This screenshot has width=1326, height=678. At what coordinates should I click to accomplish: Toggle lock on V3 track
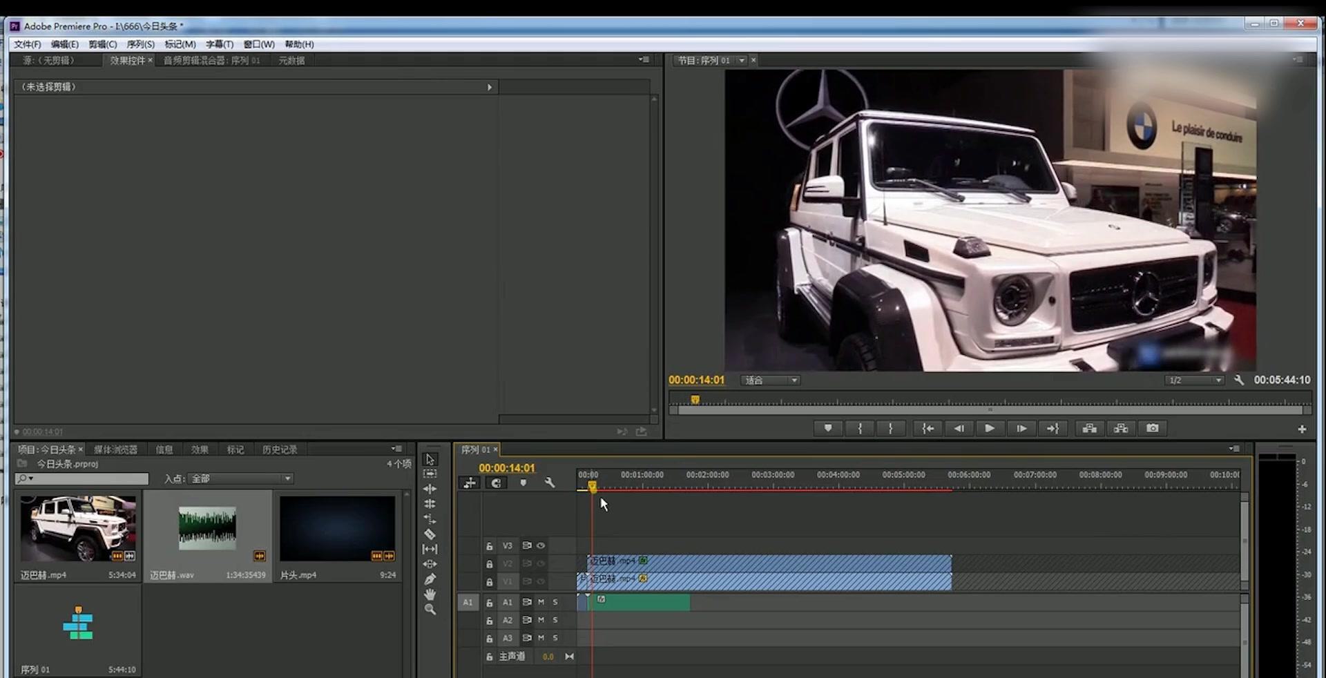pos(489,546)
